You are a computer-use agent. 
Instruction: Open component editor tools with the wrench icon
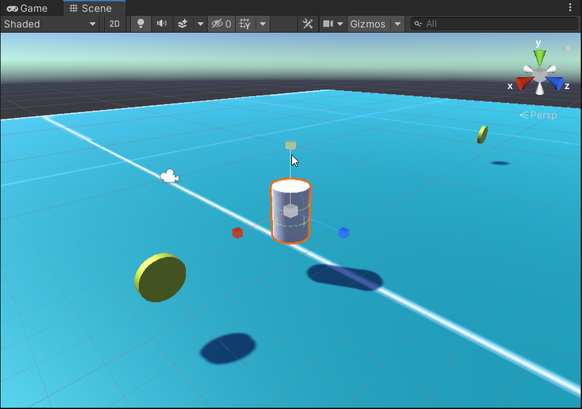[x=307, y=24]
